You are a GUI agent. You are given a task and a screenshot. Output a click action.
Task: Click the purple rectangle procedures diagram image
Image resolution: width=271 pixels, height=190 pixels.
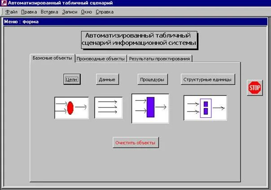point(150,108)
